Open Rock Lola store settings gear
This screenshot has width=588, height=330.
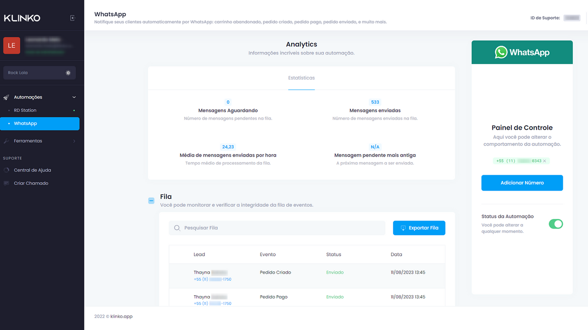(68, 73)
